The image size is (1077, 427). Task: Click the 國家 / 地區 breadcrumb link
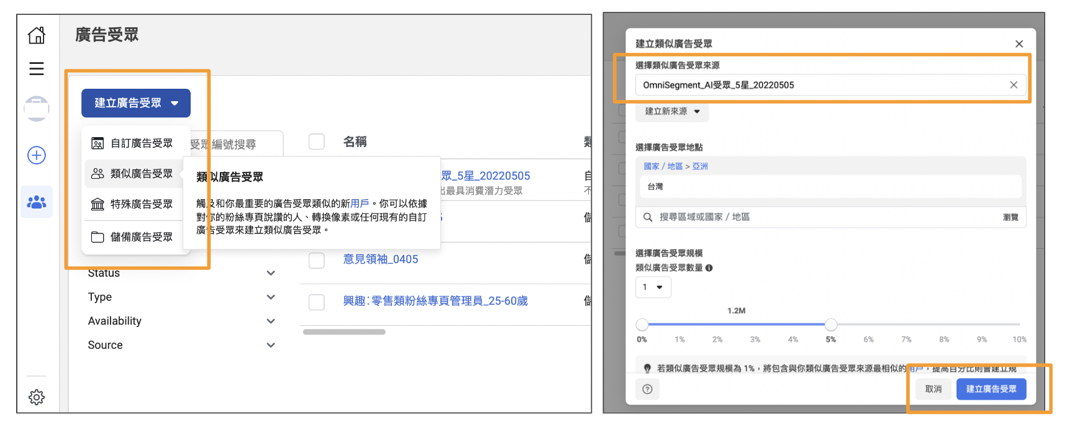pyautogui.click(x=663, y=166)
